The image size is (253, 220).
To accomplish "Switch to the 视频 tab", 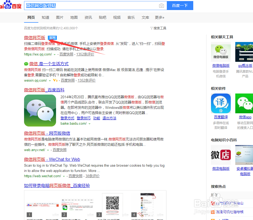I will (x=117, y=17).
